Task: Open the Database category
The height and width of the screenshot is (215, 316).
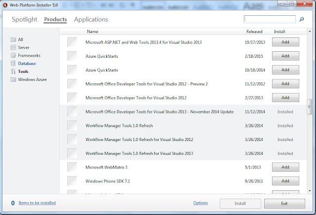Action: (27, 64)
